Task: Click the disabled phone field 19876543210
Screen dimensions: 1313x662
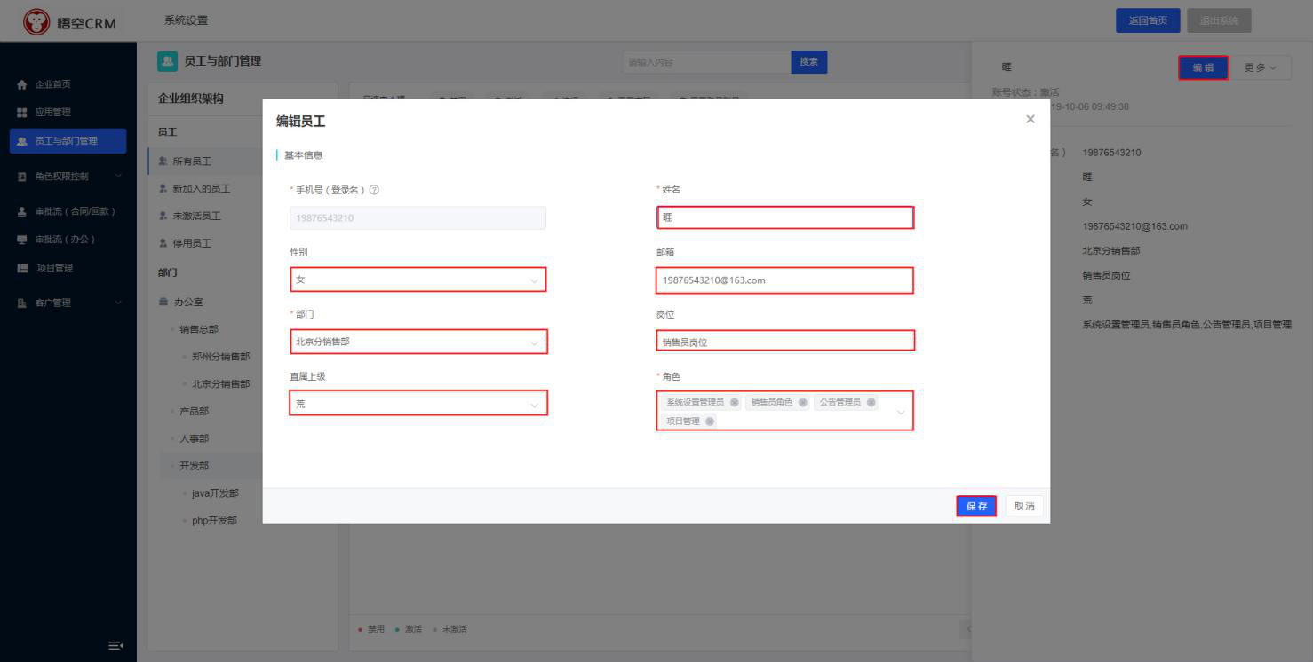Action: pos(418,217)
